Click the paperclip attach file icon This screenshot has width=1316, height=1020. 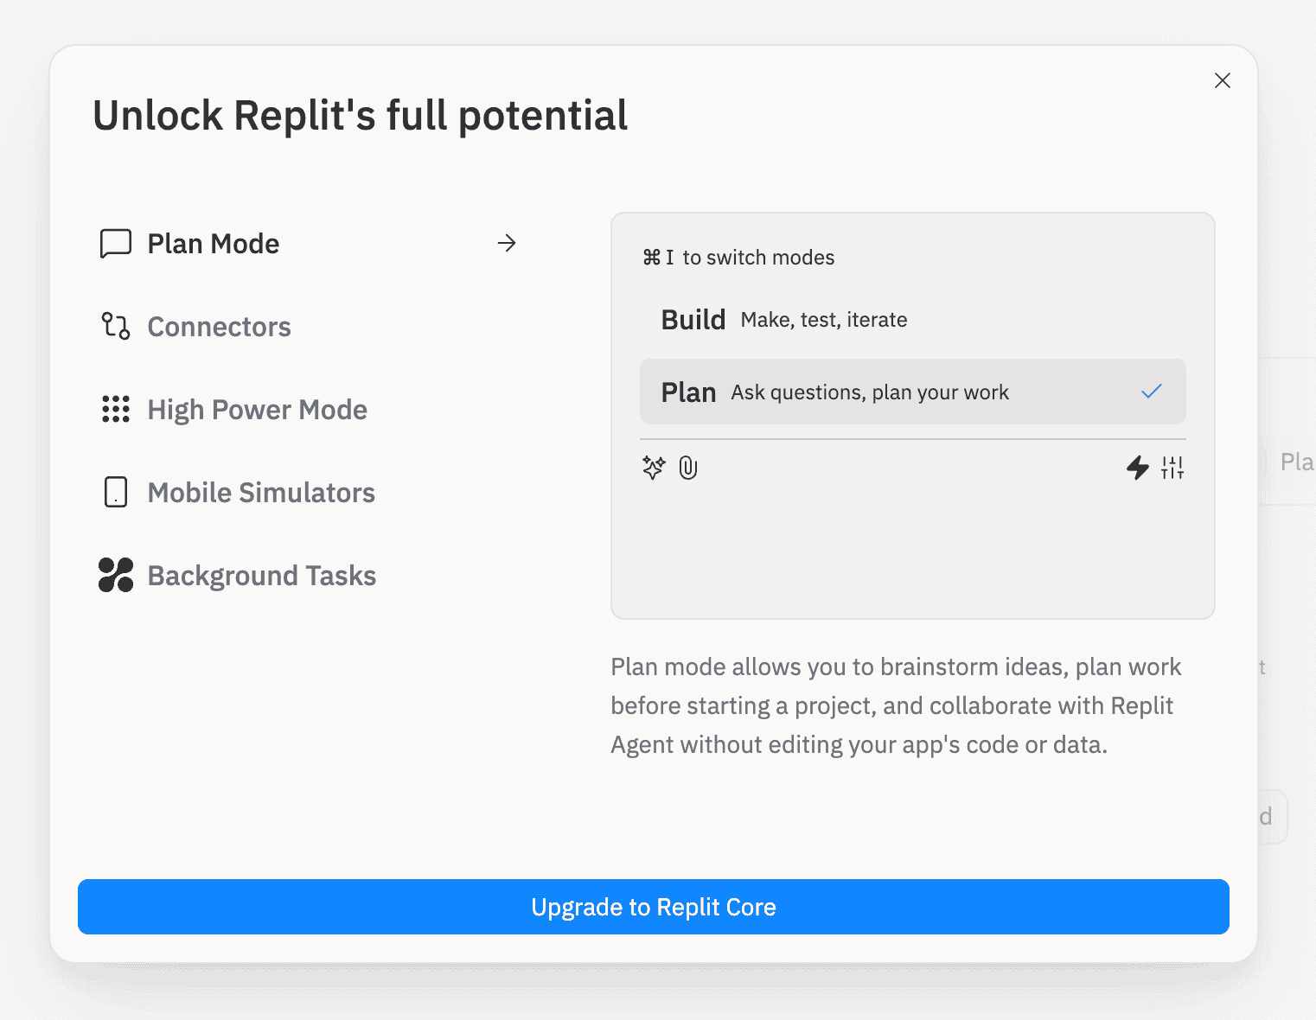(x=688, y=468)
